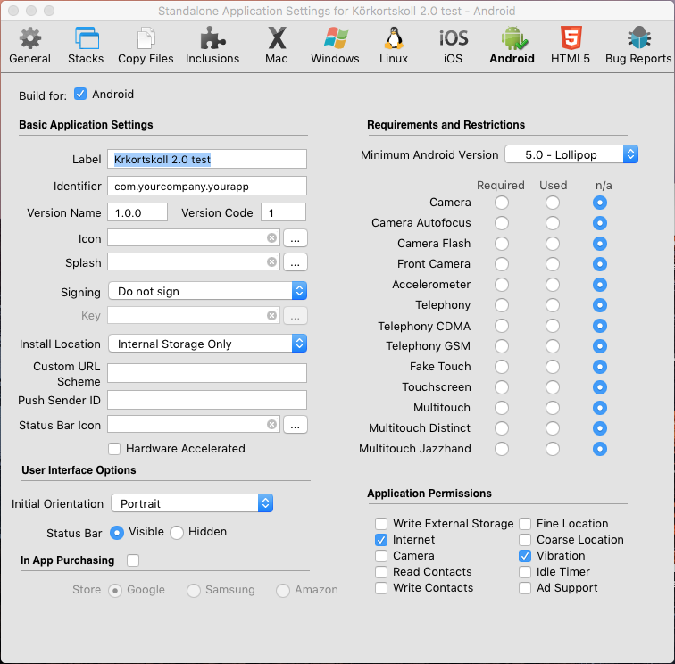The image size is (675, 664).
Task: Open the Bug Reports pane
Action: tap(638, 45)
